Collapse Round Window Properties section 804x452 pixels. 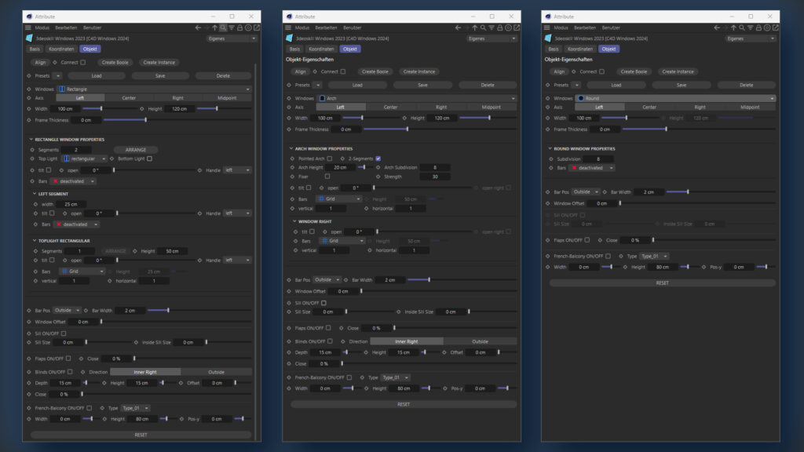click(550, 148)
